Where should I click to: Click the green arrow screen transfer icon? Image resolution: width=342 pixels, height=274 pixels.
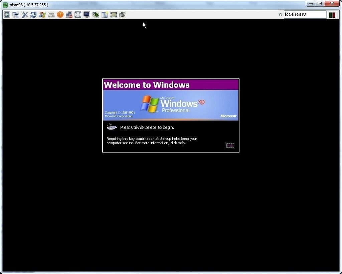[96, 15]
